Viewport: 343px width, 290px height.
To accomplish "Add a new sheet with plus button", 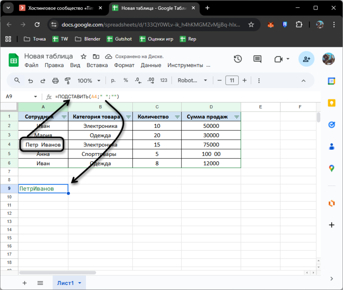I will 24,283.
